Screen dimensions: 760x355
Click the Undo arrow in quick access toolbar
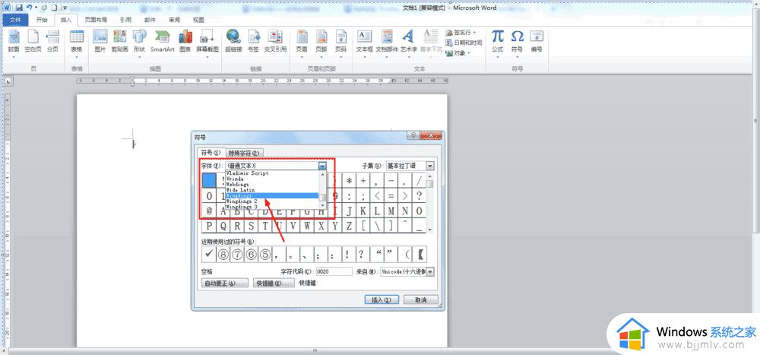pyautogui.click(x=30, y=8)
